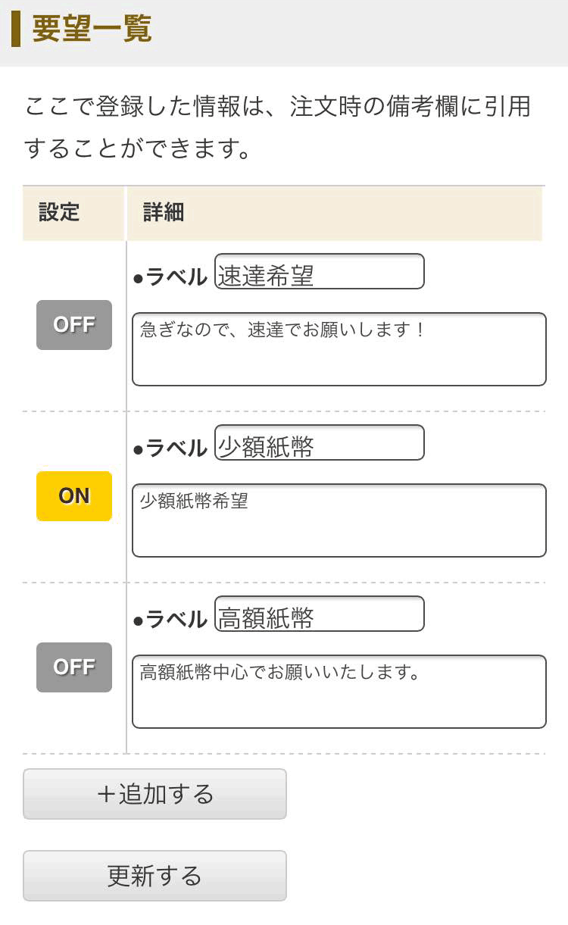568x925 pixels.
Task: Click the 更新する button
Action: pos(154,876)
